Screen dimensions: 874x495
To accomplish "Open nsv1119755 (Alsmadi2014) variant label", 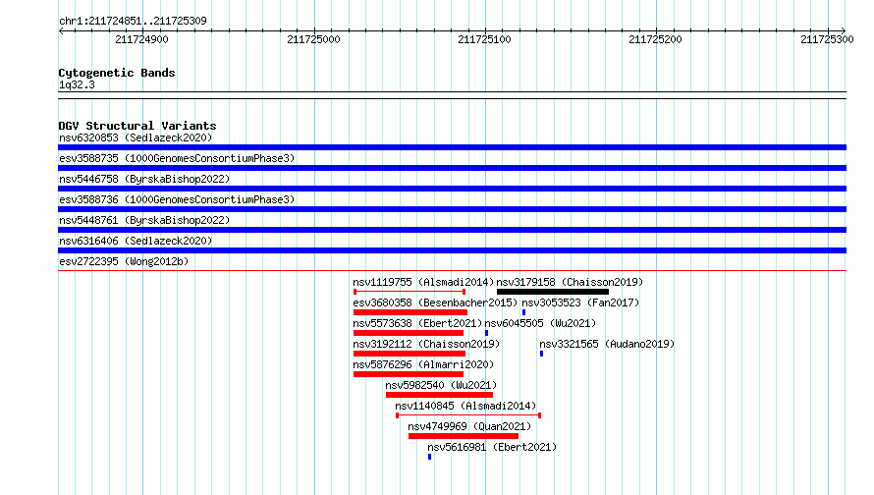I will [423, 282].
